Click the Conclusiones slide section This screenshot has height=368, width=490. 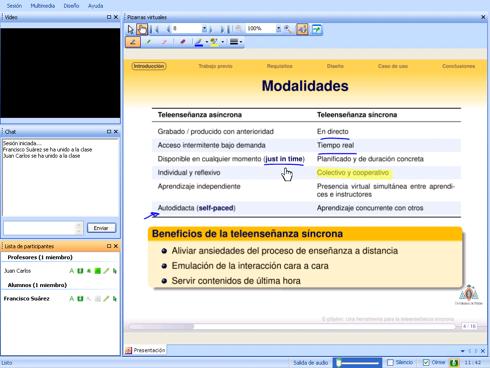(458, 66)
